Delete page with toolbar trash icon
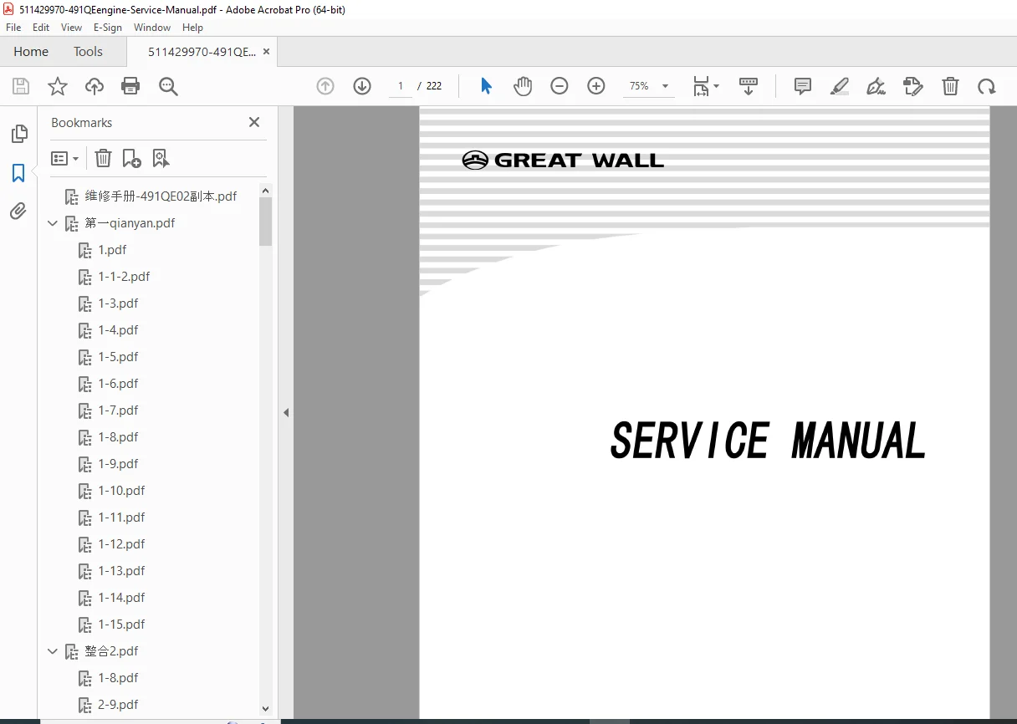 [950, 86]
